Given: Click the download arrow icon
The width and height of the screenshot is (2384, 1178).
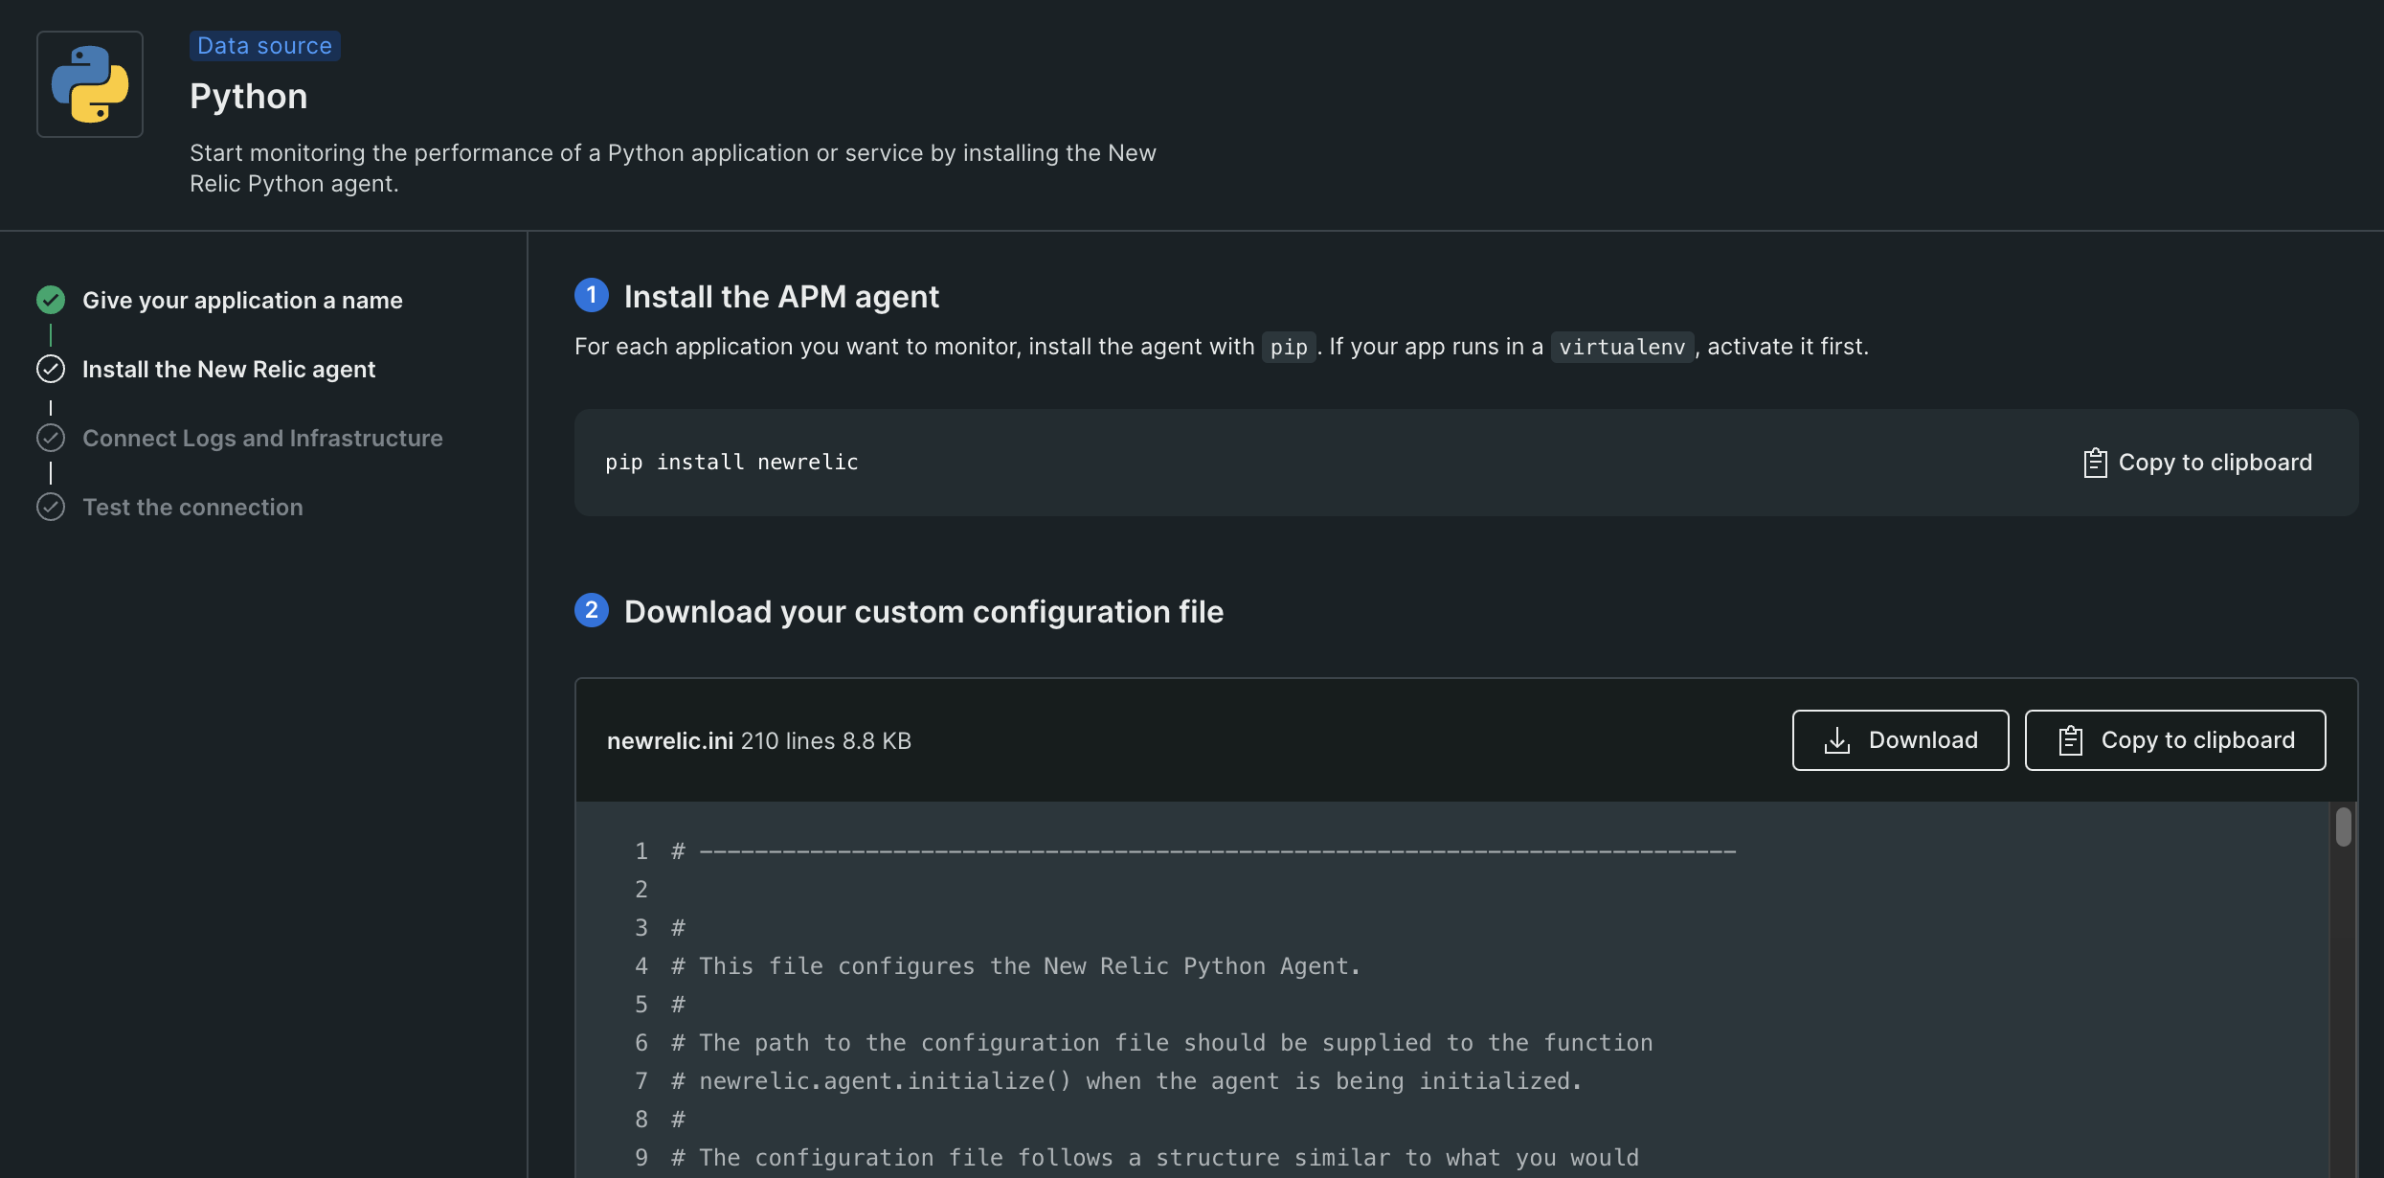Looking at the screenshot, I should coord(1836,740).
